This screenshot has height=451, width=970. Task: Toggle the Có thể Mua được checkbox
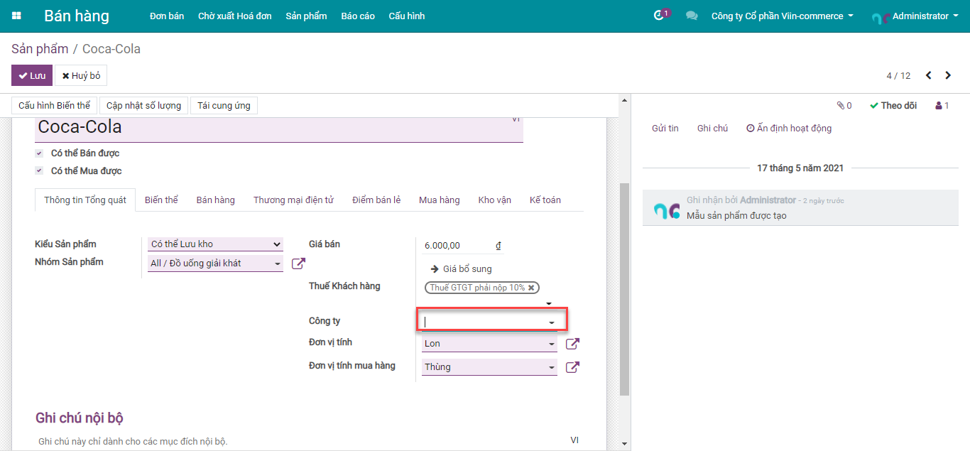point(38,171)
